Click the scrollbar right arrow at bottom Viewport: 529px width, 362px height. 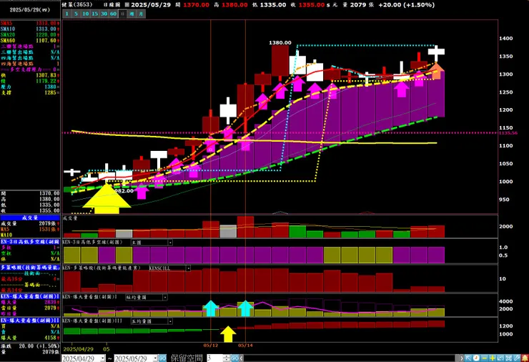click(x=462, y=358)
